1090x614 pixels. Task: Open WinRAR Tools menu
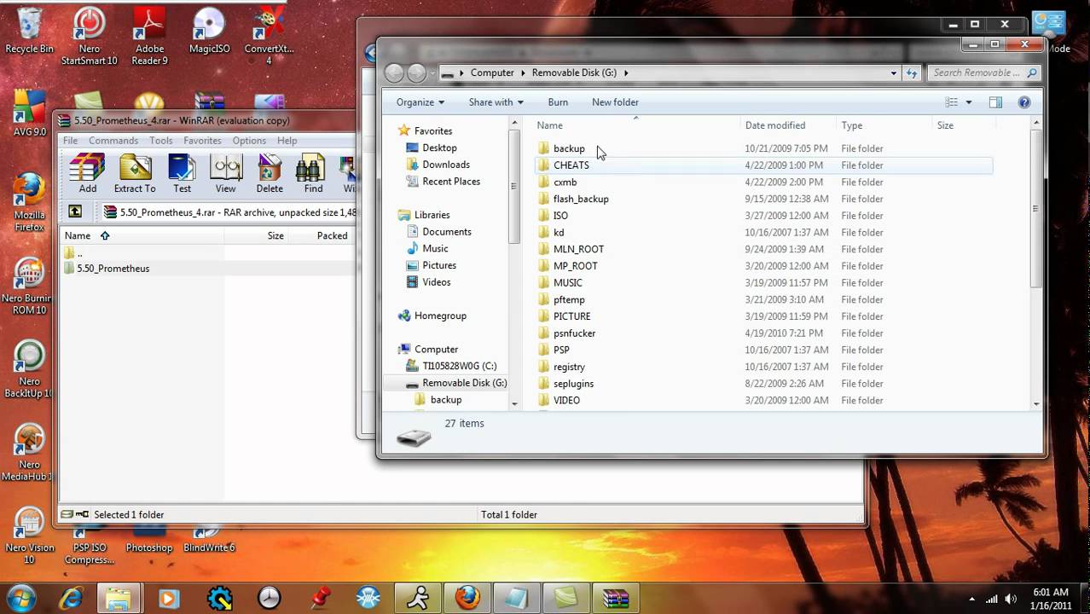point(160,141)
